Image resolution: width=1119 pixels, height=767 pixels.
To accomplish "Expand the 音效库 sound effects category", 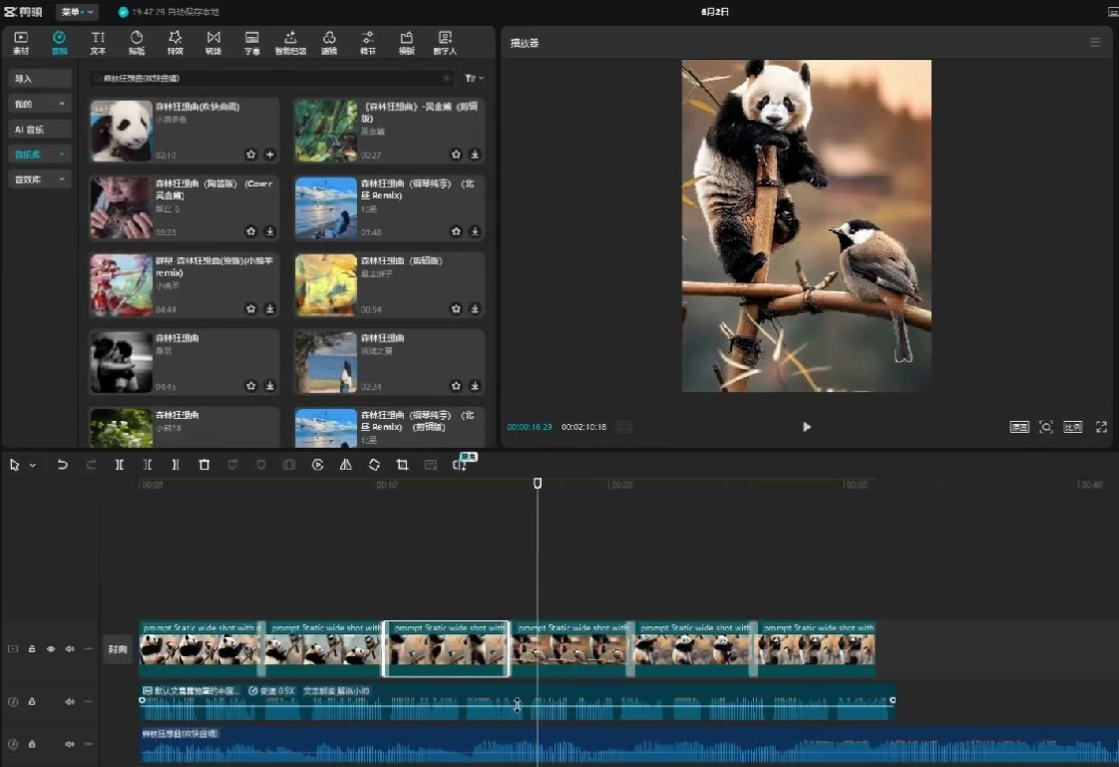I will [40, 180].
